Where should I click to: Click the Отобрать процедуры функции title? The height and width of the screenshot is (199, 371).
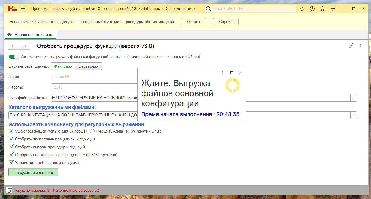click(95, 46)
